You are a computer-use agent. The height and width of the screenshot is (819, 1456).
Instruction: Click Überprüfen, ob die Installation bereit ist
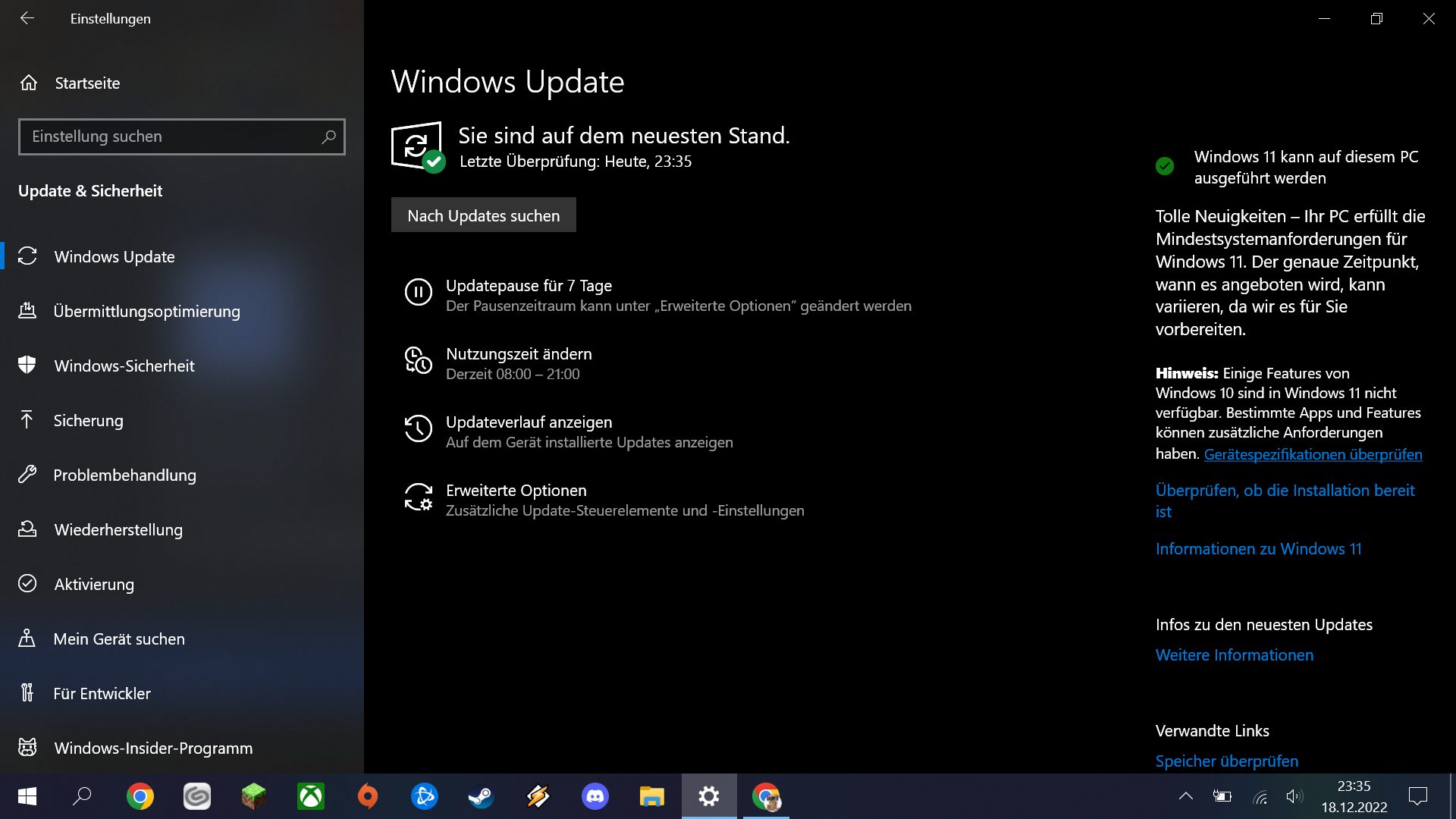1285,500
